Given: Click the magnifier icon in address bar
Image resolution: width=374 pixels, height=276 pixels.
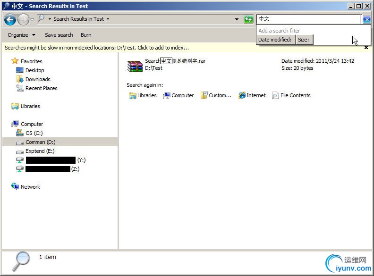Looking at the screenshot, I should (x=41, y=18).
